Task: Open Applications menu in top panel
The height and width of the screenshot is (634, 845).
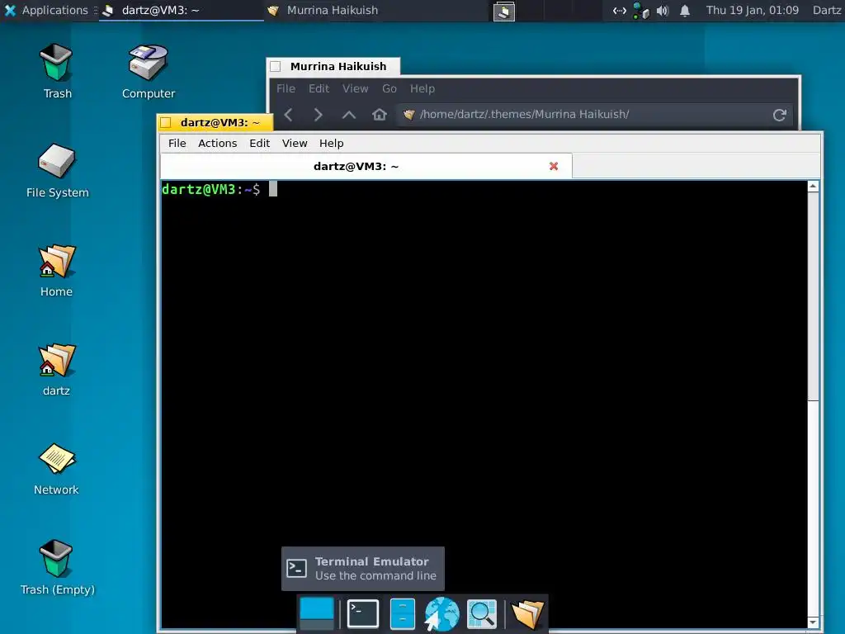Action: pos(46,10)
